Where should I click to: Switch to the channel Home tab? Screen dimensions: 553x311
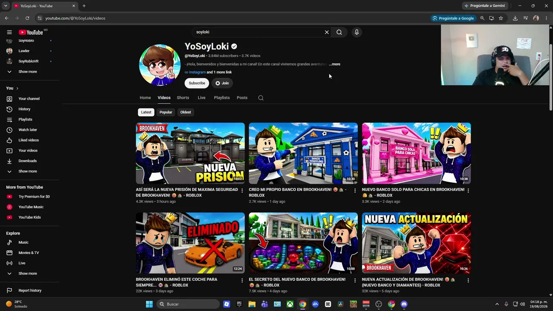tap(145, 98)
